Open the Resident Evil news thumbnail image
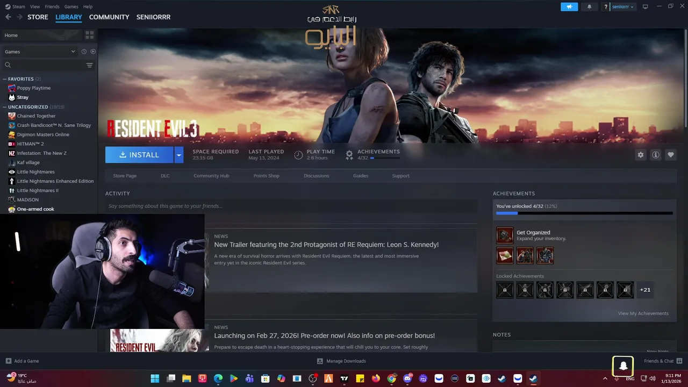Screen dimensions: 688x387 click(160, 340)
